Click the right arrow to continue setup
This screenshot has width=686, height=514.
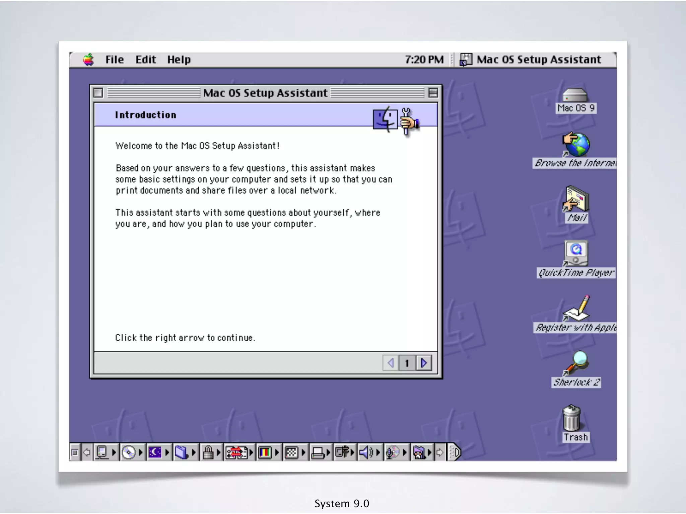(x=424, y=363)
